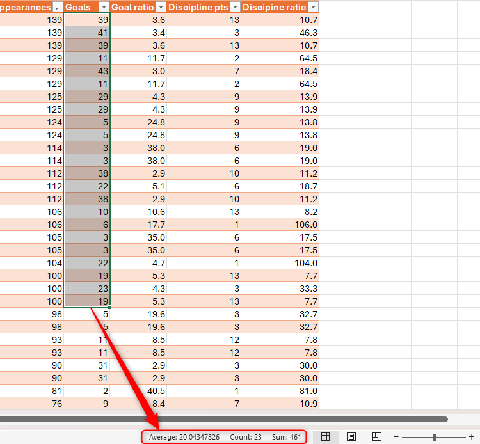The image size is (480, 444).
Task: Expand the Goal ratio filter dropdown
Action: (160, 7)
